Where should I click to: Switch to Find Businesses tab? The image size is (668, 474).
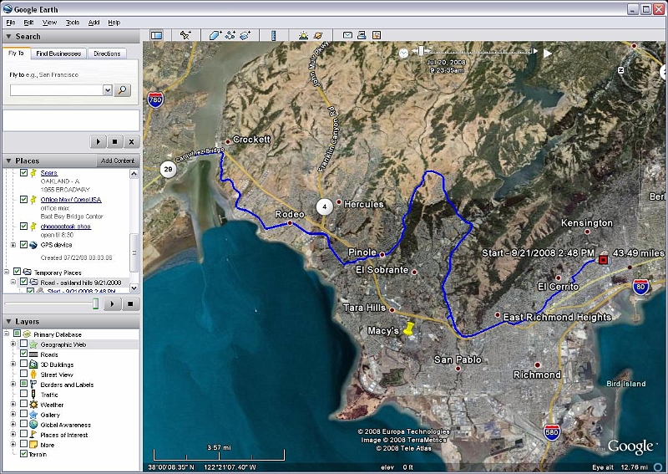pyautogui.click(x=58, y=54)
